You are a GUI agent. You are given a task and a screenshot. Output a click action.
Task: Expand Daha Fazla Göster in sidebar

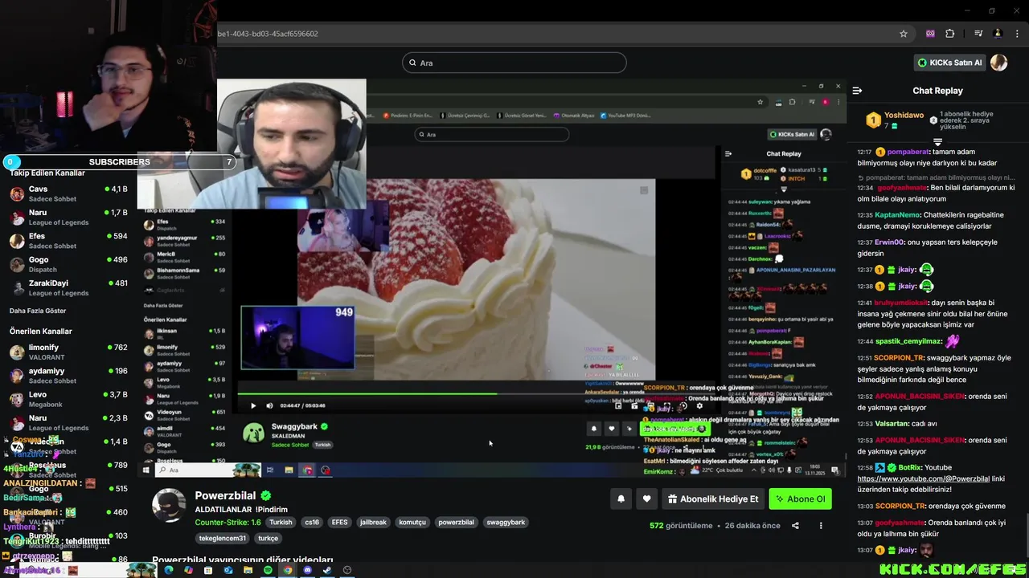click(x=38, y=311)
